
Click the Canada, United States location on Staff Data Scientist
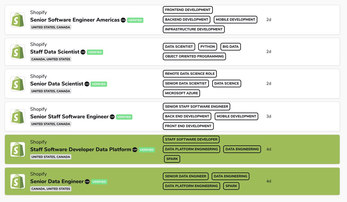pos(51,59)
